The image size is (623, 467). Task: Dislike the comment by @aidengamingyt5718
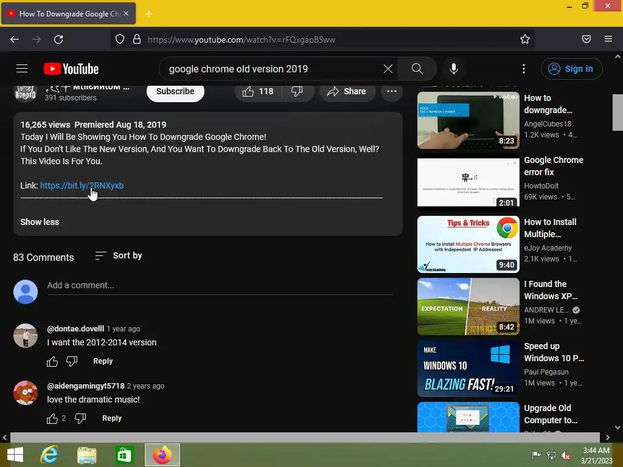click(80, 418)
